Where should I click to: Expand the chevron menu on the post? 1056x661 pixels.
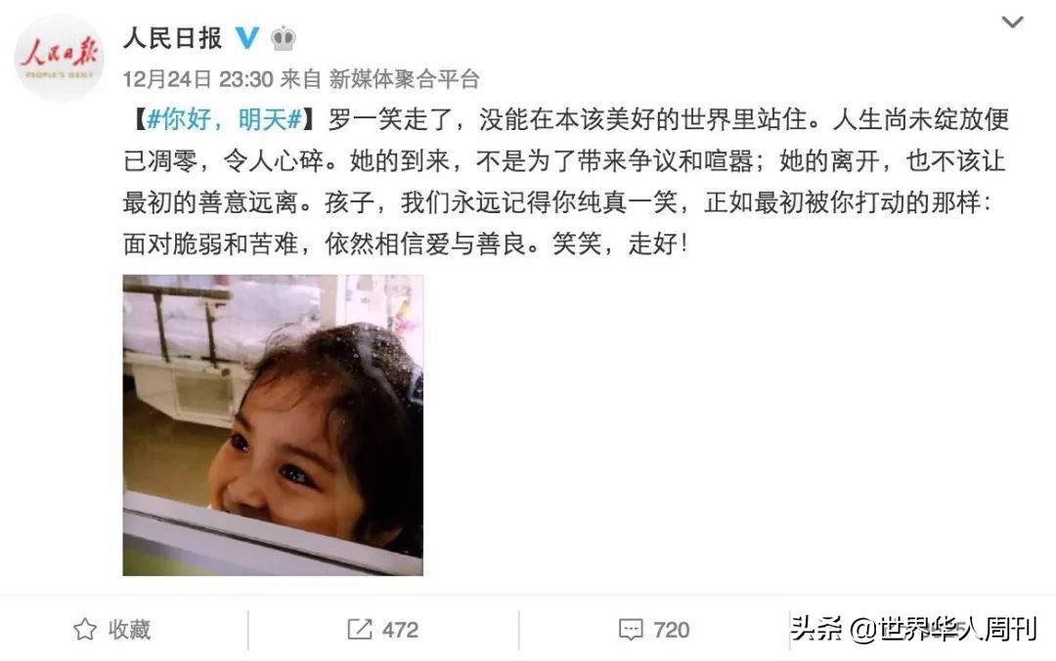pyautogui.click(x=1012, y=22)
